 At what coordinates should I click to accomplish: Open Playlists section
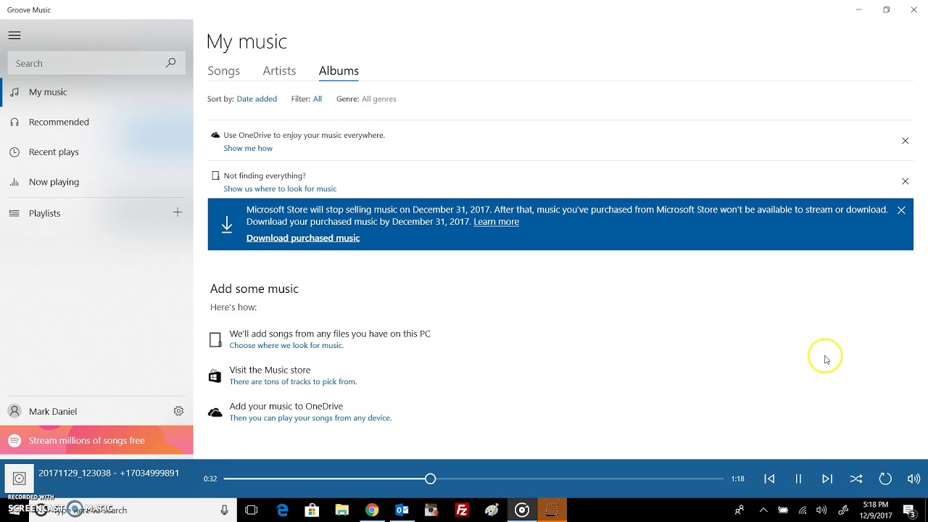(x=83, y=213)
